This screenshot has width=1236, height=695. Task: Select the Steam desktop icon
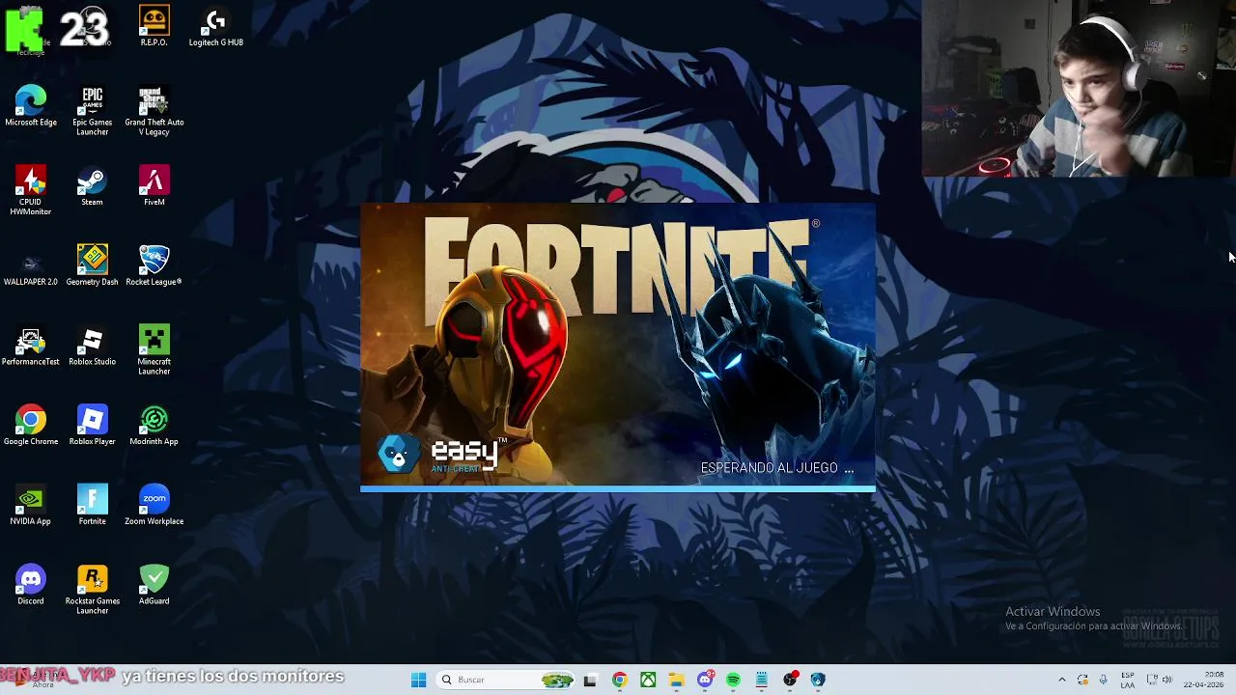click(92, 186)
